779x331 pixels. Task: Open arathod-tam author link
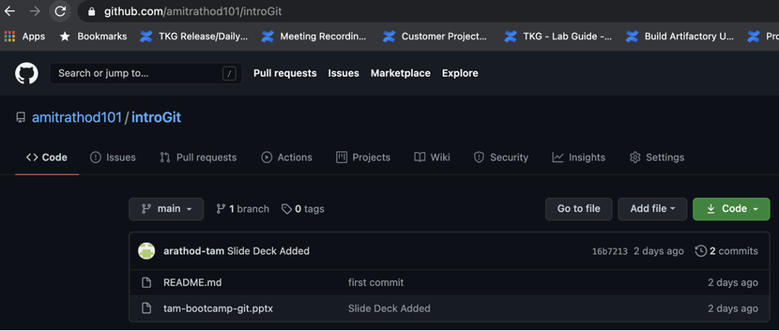pos(194,251)
